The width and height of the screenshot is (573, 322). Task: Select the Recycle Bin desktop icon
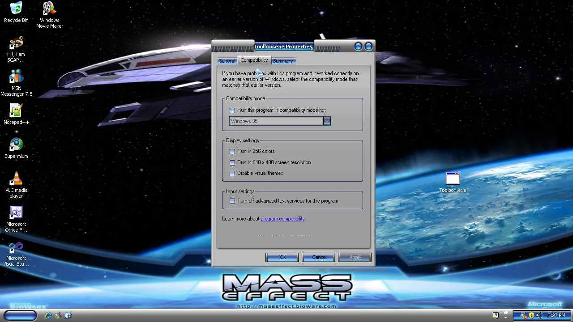(16, 12)
